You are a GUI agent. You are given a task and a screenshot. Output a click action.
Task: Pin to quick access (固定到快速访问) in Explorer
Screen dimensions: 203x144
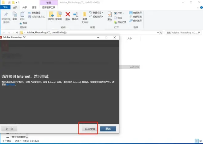(x=6, y=18)
